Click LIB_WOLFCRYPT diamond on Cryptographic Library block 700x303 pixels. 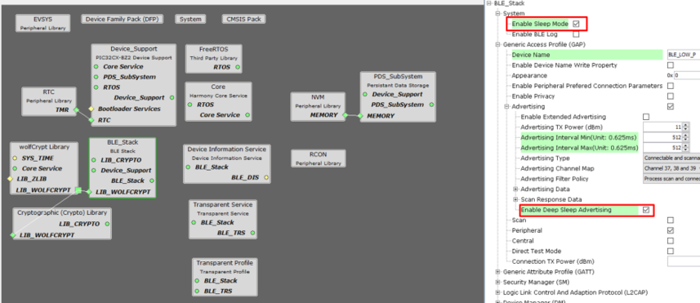tap(12, 235)
